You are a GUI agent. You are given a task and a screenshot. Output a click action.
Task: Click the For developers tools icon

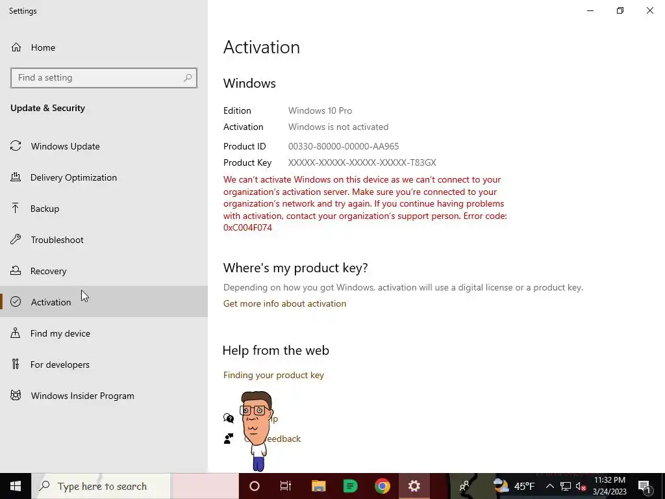point(16,364)
